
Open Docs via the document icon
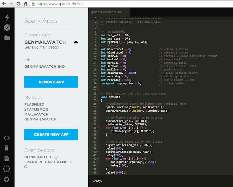point(7,158)
